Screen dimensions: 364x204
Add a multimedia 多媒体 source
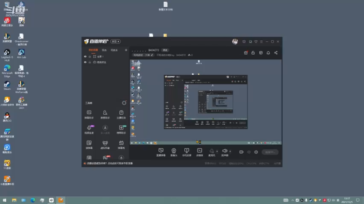point(200,152)
